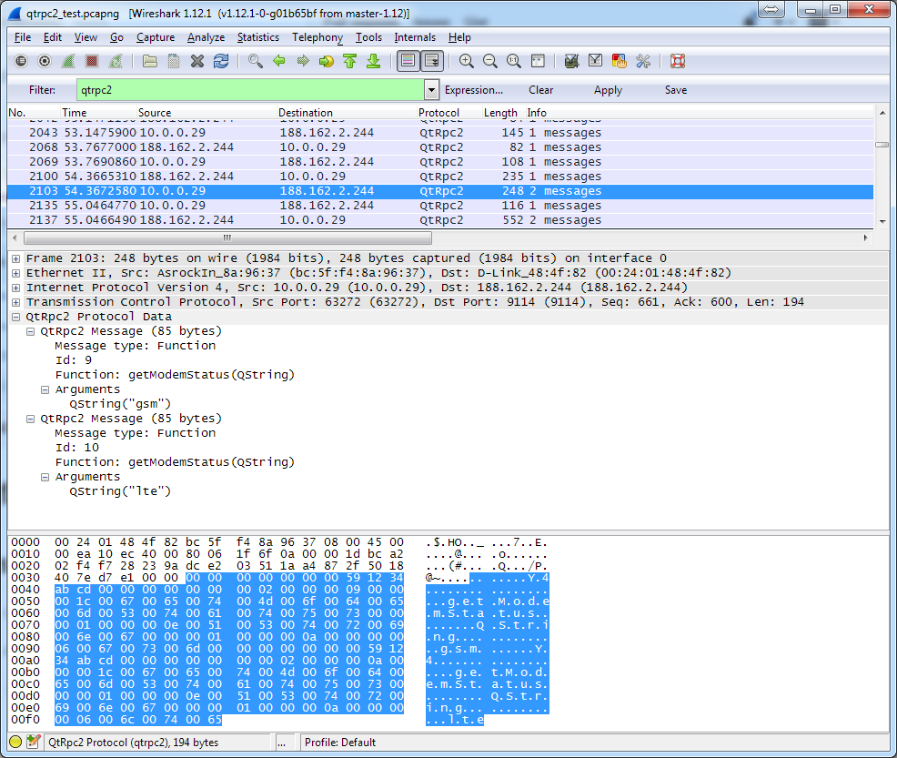The height and width of the screenshot is (758, 897).
Task: Click the horizontal scrollbar of packet list
Action: (x=227, y=238)
